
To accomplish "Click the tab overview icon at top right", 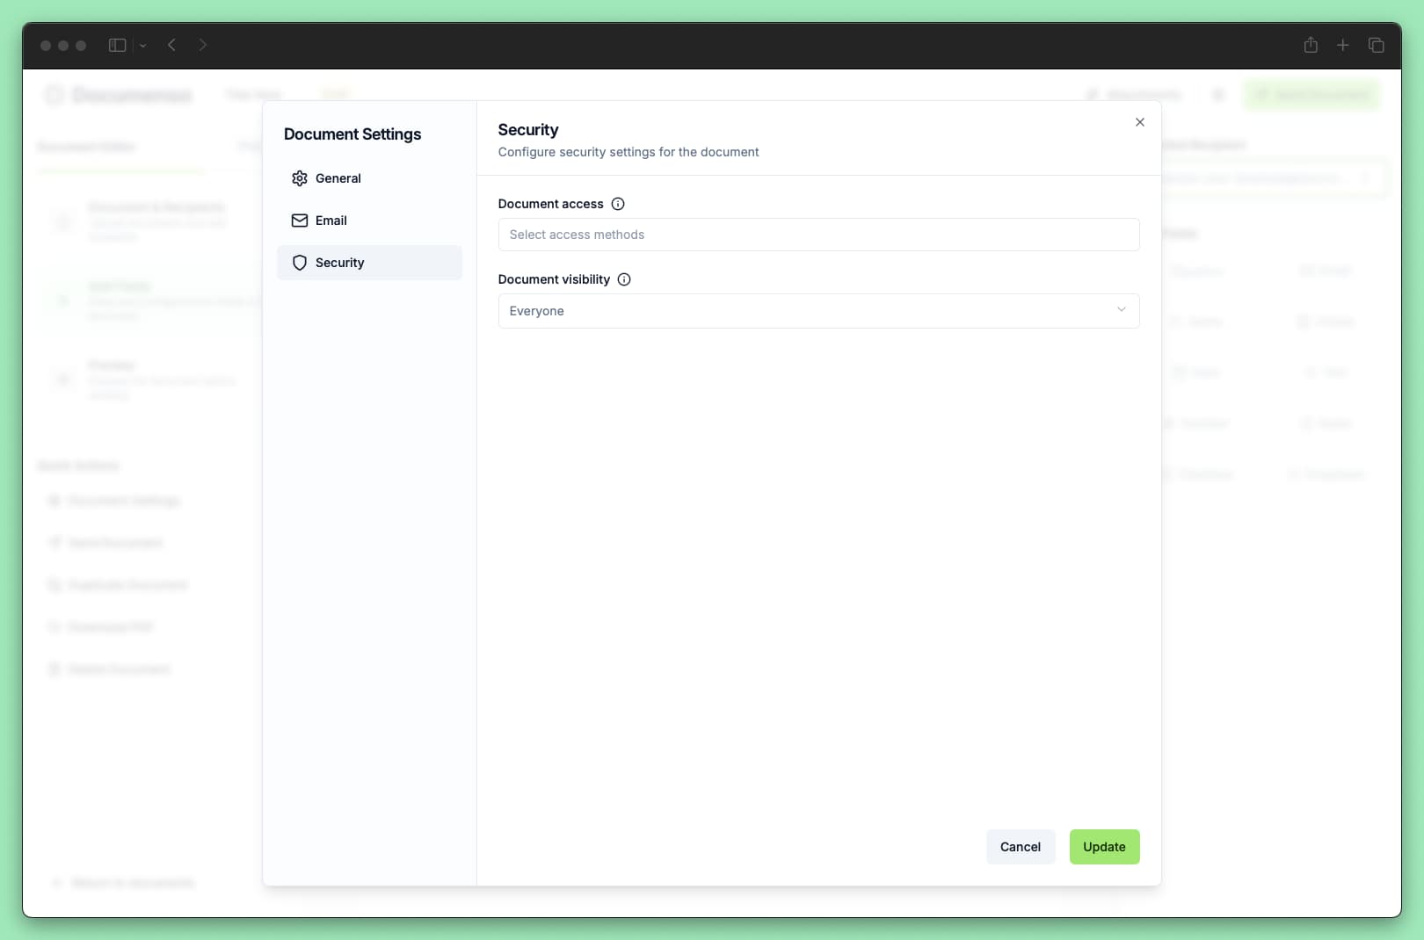I will 1376,45.
